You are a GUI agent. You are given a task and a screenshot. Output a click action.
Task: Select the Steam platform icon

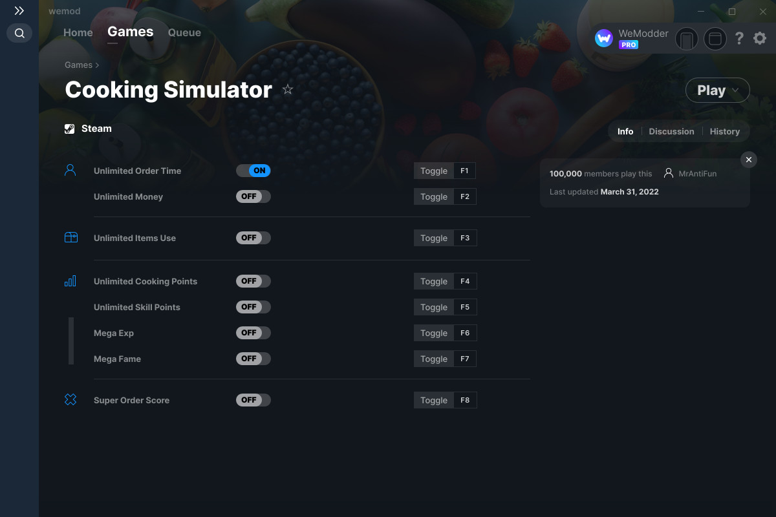coord(69,128)
